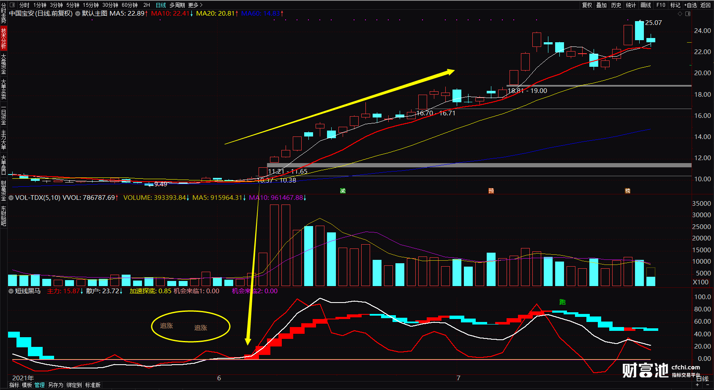Click the 模板 tab at bottom
This screenshot has width=714, height=390.
tap(27, 385)
